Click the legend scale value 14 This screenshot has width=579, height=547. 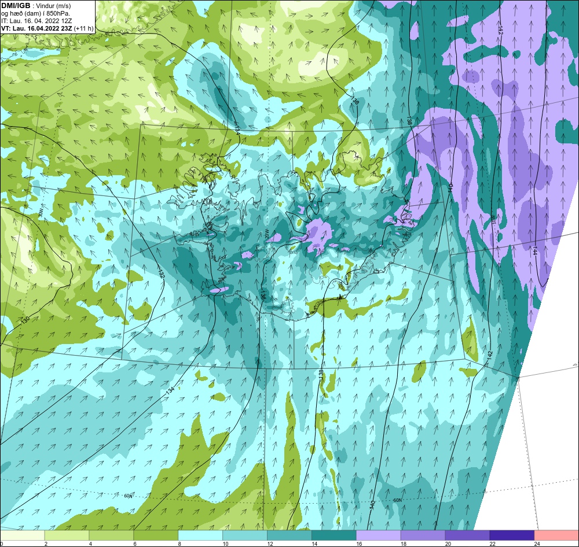[314, 544]
